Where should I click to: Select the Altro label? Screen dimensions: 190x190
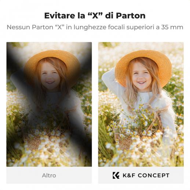(49, 176)
